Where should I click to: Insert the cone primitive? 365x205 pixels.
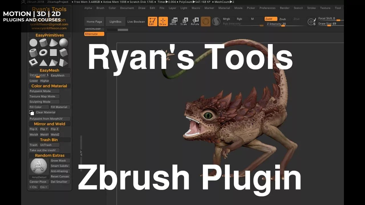(53, 43)
